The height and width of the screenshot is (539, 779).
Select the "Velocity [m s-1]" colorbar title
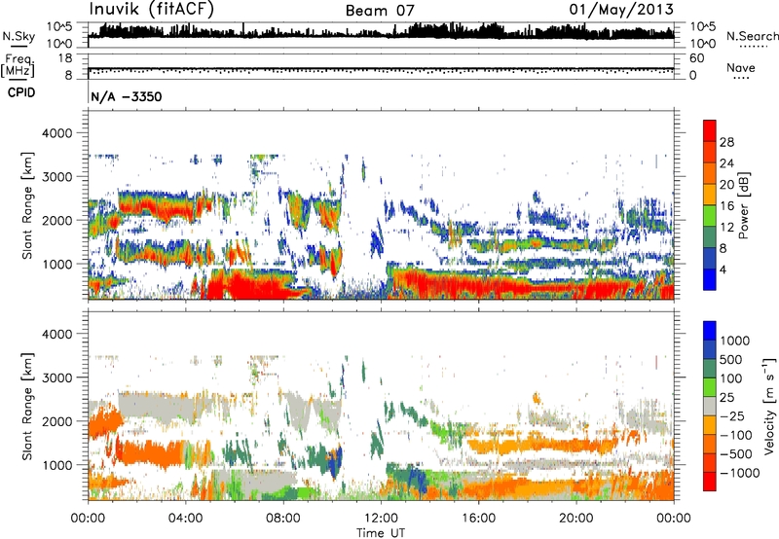coord(769,406)
